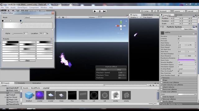Image resolution: width=199 pixels, height=111 pixels.
Task: Select the purple crystal material asset
Action: tap(40, 95)
